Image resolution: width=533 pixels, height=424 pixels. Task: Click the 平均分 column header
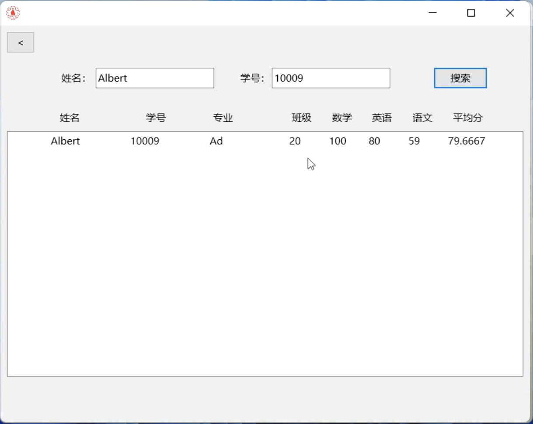[468, 117]
